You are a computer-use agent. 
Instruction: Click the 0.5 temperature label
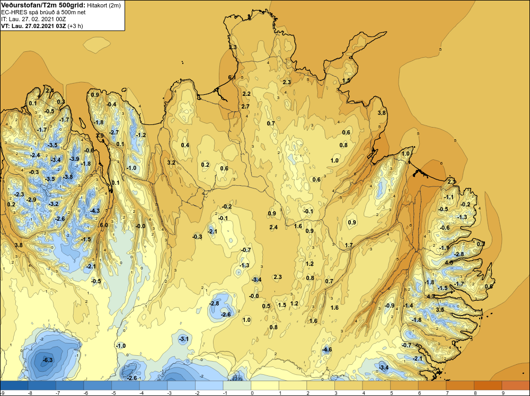pyautogui.click(x=266, y=306)
